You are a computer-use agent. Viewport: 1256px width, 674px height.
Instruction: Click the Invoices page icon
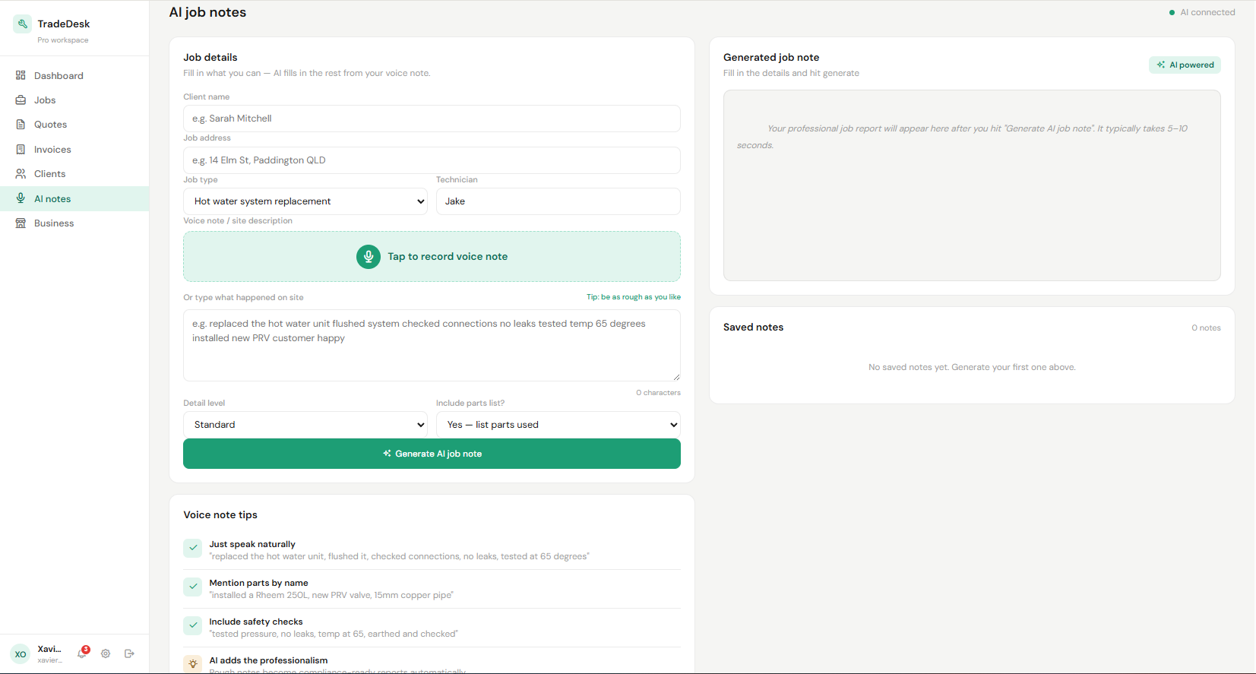pyautogui.click(x=21, y=149)
